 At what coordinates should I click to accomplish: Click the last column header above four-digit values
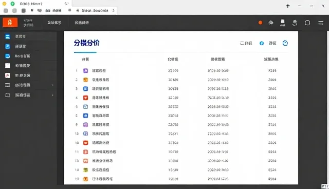(x=271, y=59)
